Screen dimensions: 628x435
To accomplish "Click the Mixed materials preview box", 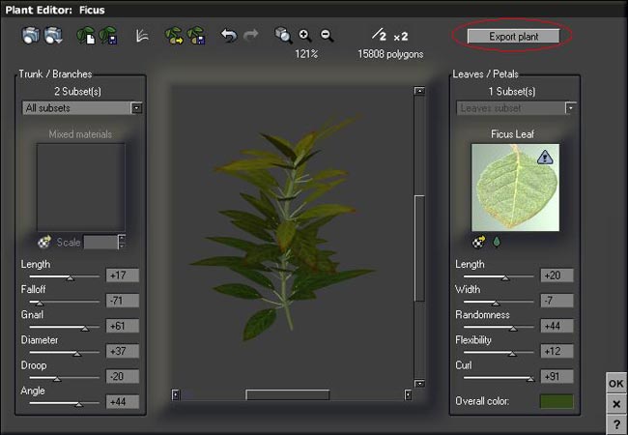I will pos(81,188).
